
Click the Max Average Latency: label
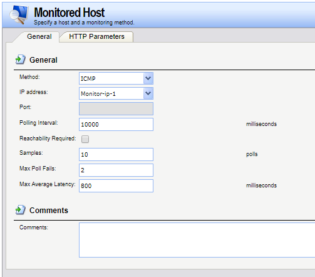click(48, 184)
